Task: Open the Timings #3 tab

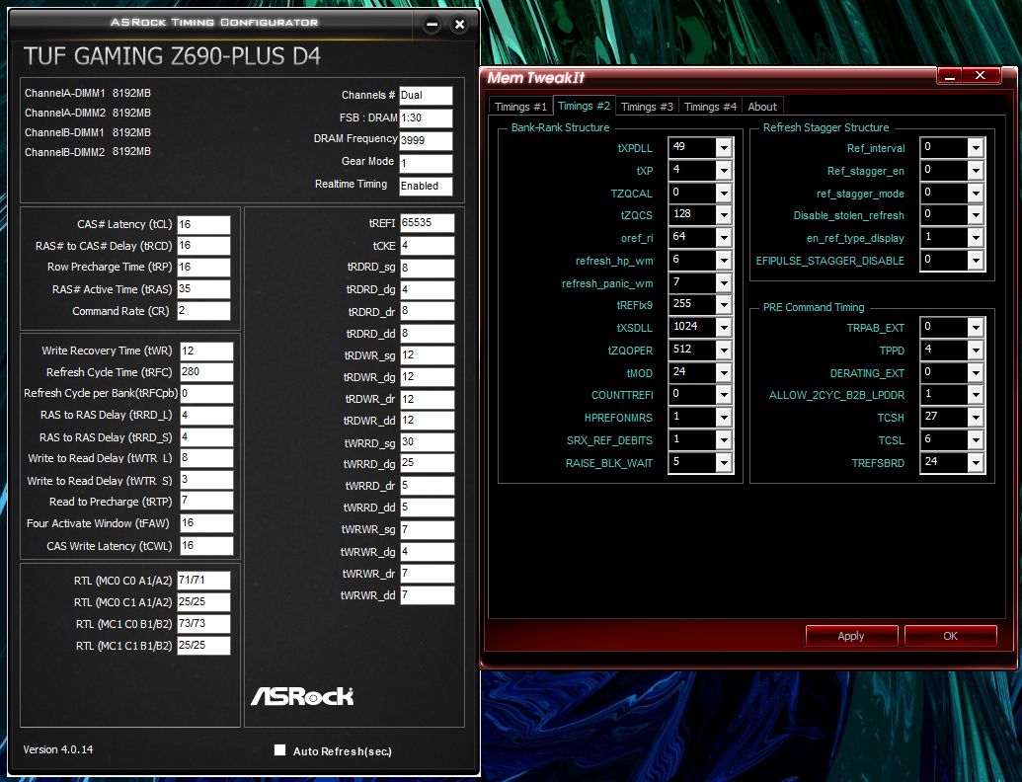Action: point(647,107)
